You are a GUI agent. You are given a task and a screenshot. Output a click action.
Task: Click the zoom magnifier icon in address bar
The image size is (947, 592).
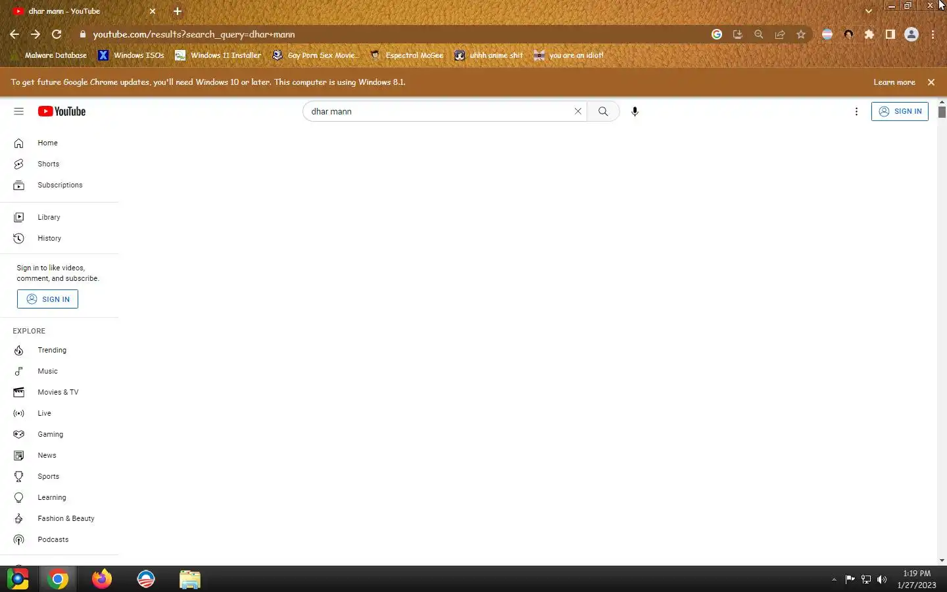click(759, 34)
